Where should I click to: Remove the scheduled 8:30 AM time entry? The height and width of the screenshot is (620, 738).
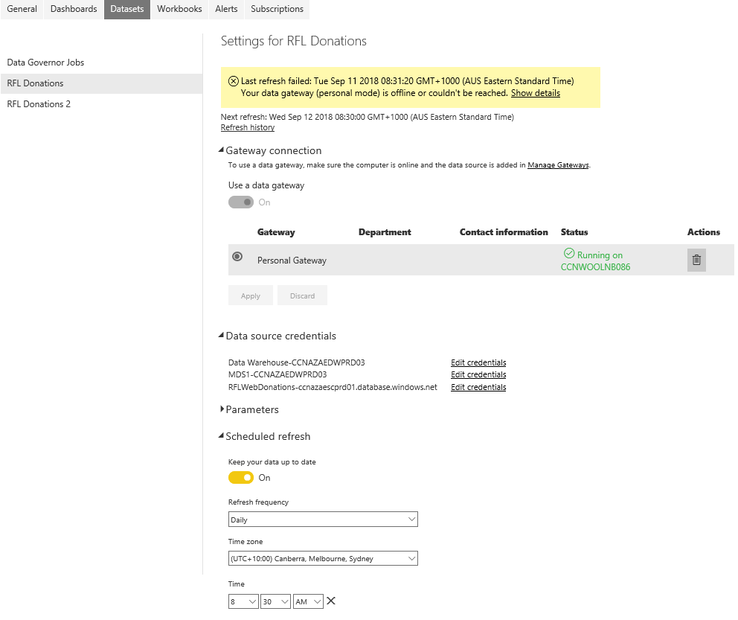pyautogui.click(x=331, y=601)
